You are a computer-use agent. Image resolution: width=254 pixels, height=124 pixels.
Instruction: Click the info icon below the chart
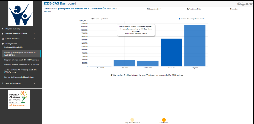(111, 75)
